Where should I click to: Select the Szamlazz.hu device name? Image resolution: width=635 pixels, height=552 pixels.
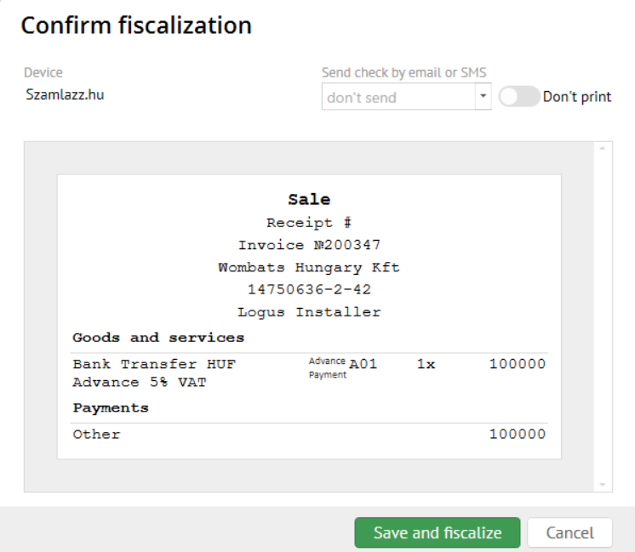(65, 94)
